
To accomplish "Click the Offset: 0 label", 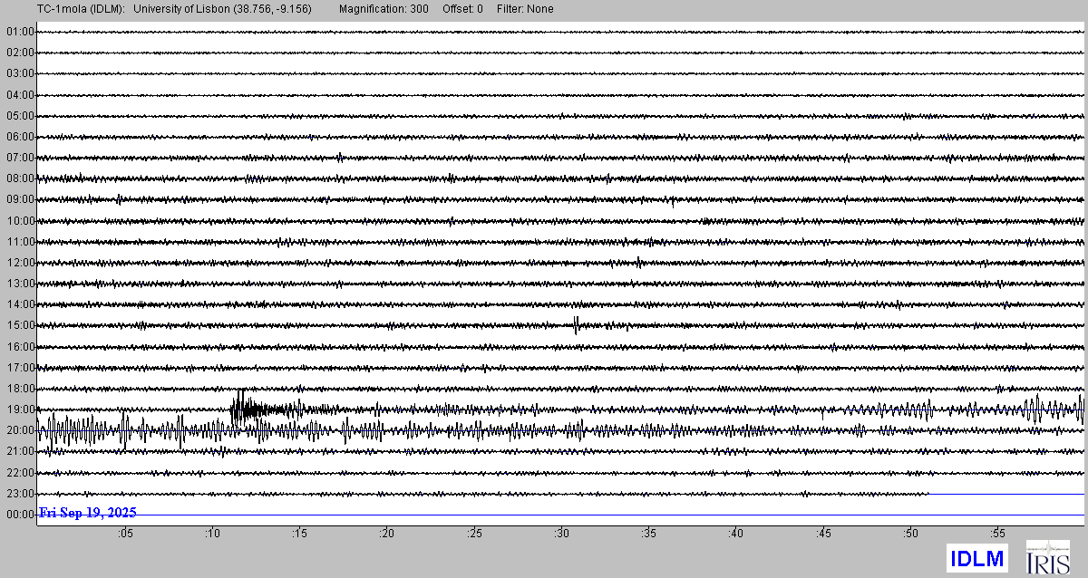I will pos(462,9).
